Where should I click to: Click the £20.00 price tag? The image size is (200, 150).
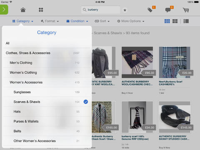pyautogui.click(x=186, y=73)
